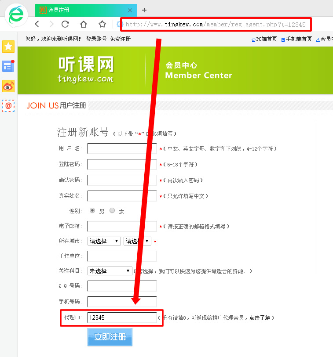Click the 立即注册 submit button
The image size is (333, 357).
(110, 337)
